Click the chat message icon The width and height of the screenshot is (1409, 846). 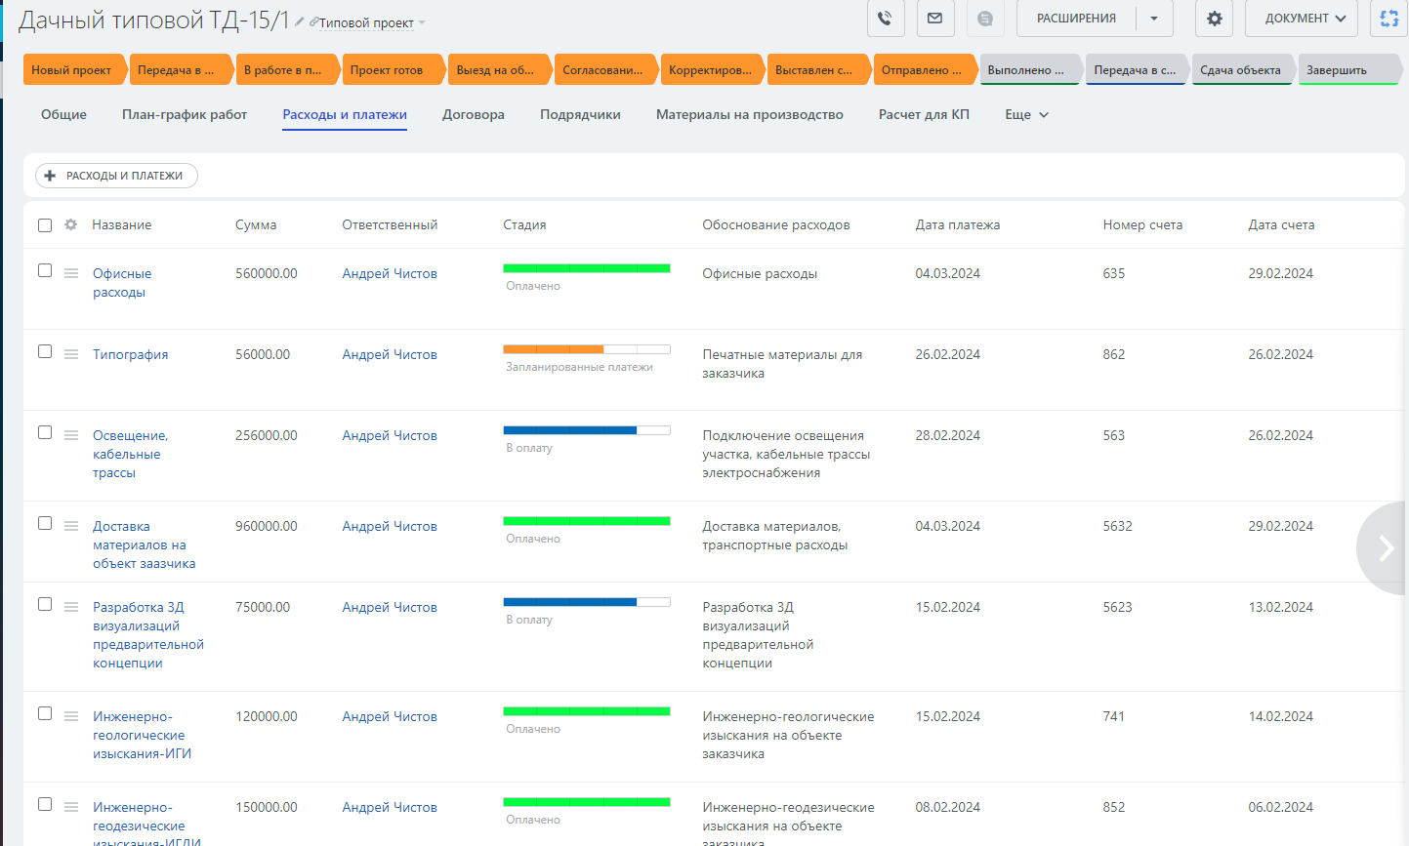coord(985,19)
